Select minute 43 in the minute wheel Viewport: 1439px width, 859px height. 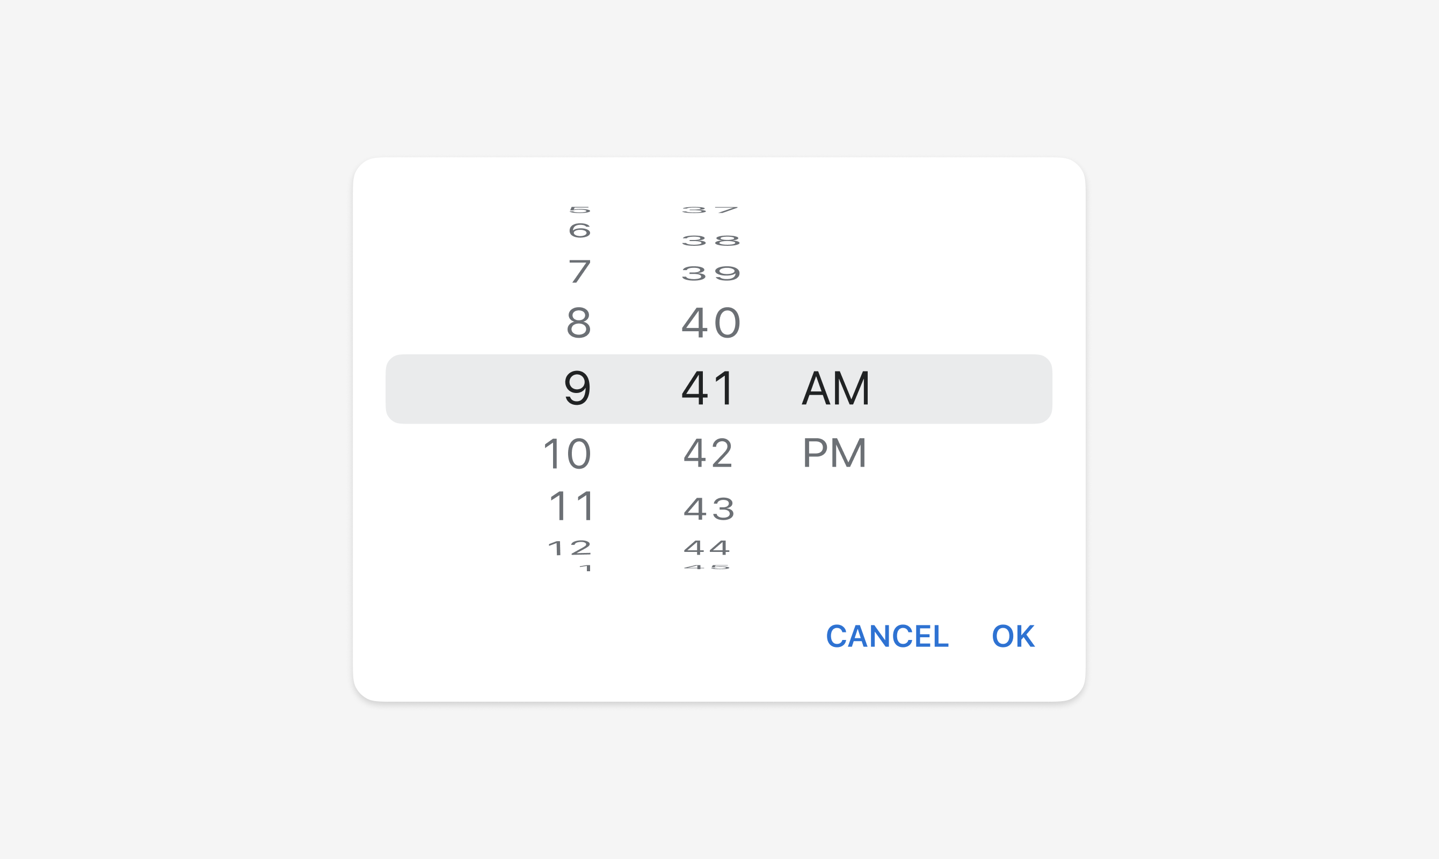coord(709,509)
